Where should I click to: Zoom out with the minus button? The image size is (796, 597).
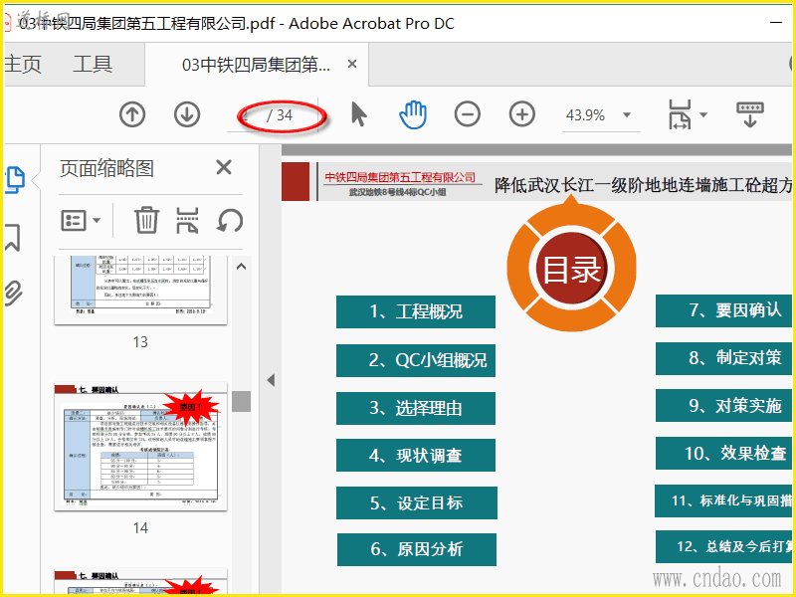pos(468,114)
